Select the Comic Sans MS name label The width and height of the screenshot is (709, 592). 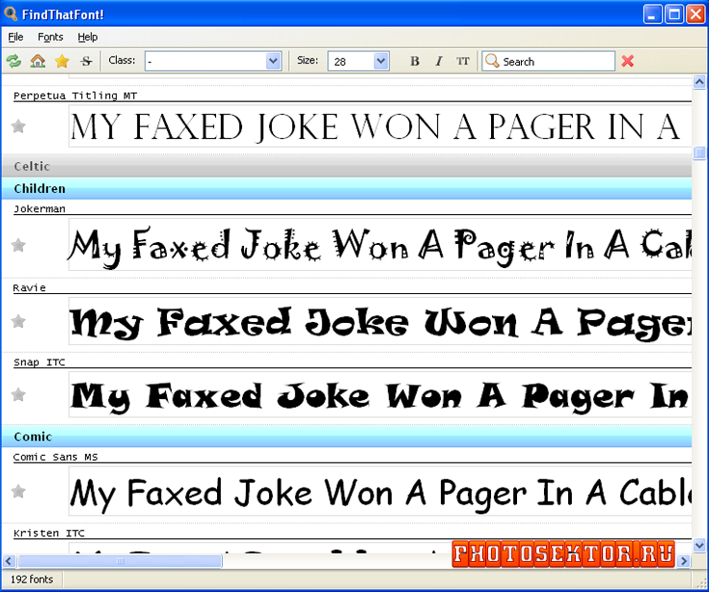click(x=56, y=457)
